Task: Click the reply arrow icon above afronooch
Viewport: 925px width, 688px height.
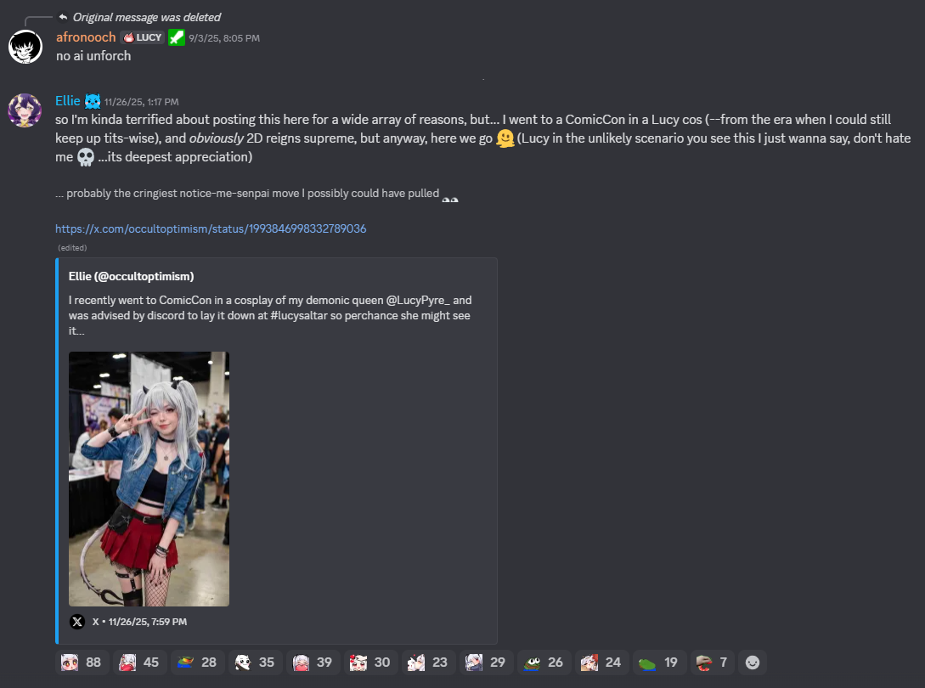Action: (63, 16)
